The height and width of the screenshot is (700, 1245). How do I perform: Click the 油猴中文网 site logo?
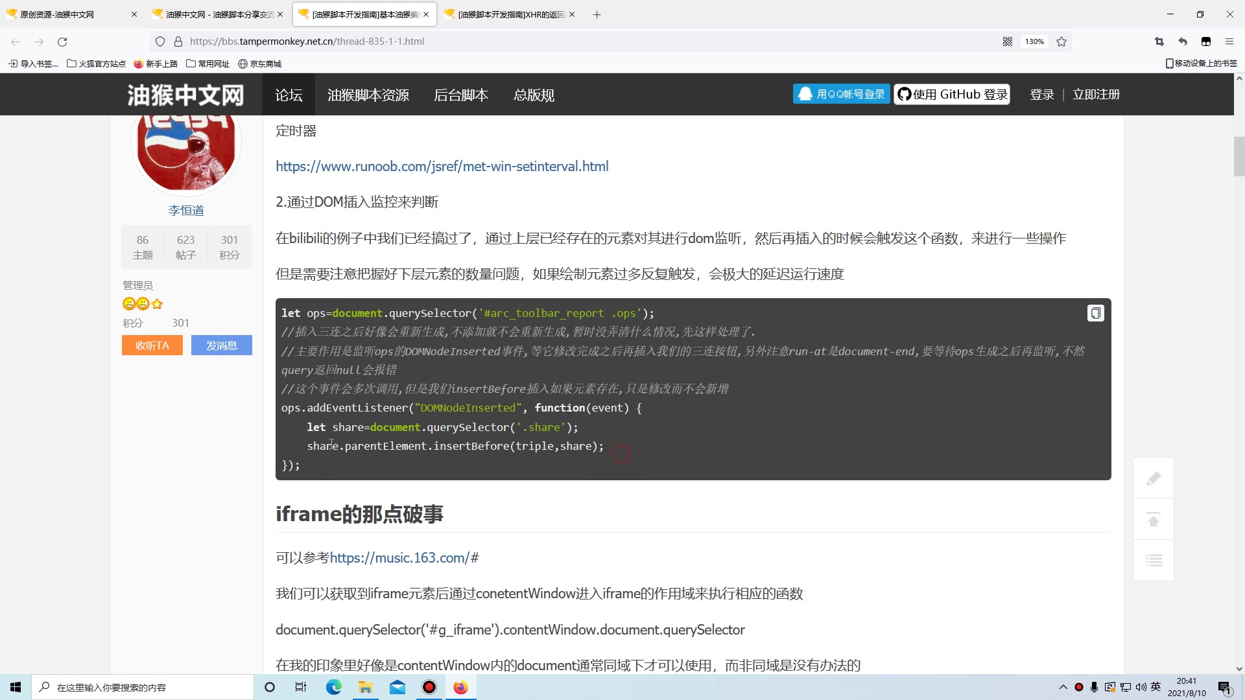pos(185,95)
